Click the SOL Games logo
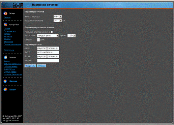Viewport: 174px width, 125px height. [x=18, y=5]
